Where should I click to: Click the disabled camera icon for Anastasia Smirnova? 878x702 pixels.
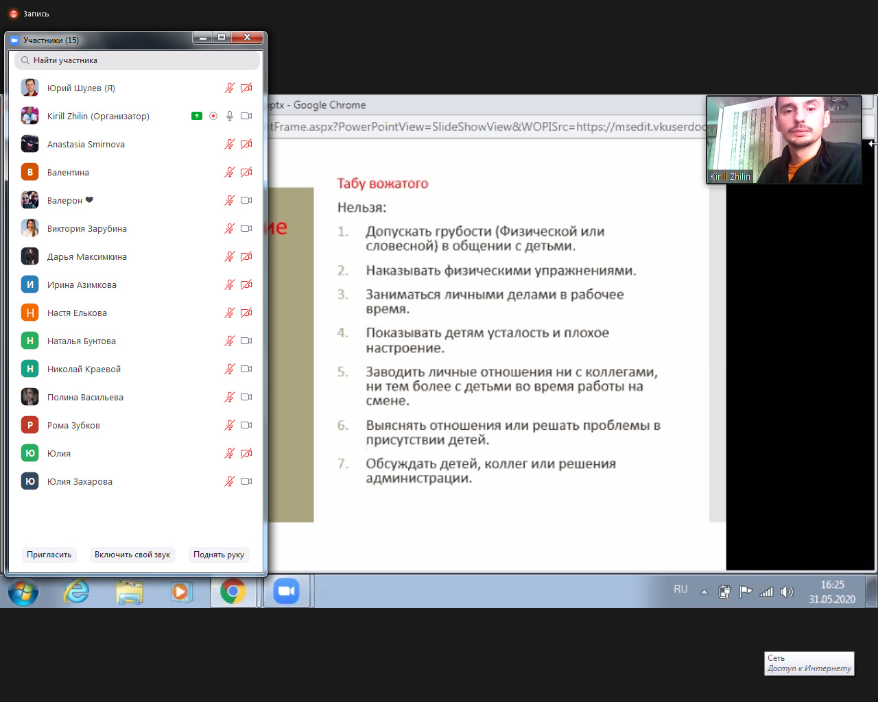pos(246,144)
